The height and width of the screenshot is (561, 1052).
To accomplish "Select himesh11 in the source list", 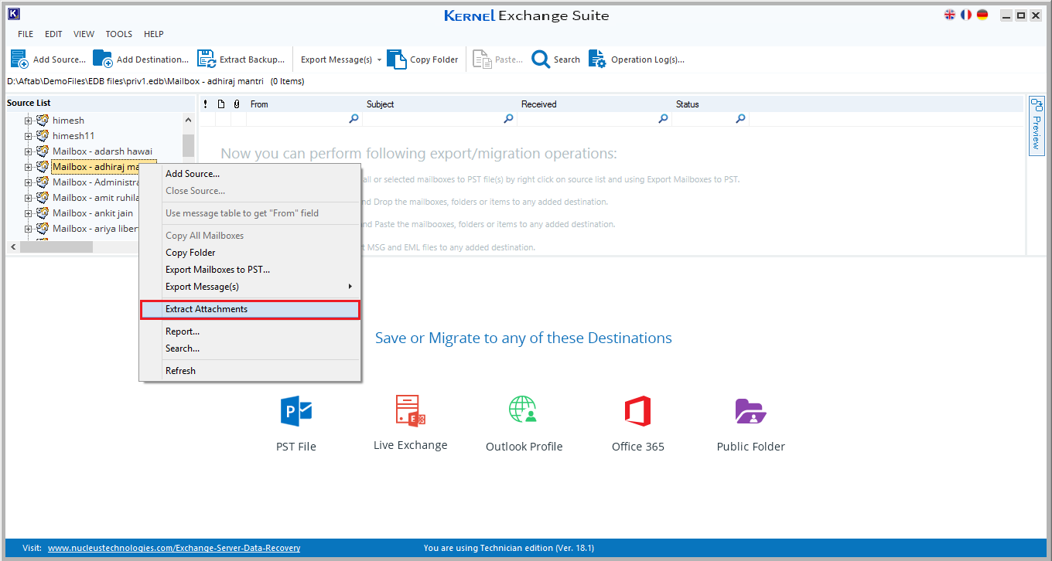I will 73,136.
